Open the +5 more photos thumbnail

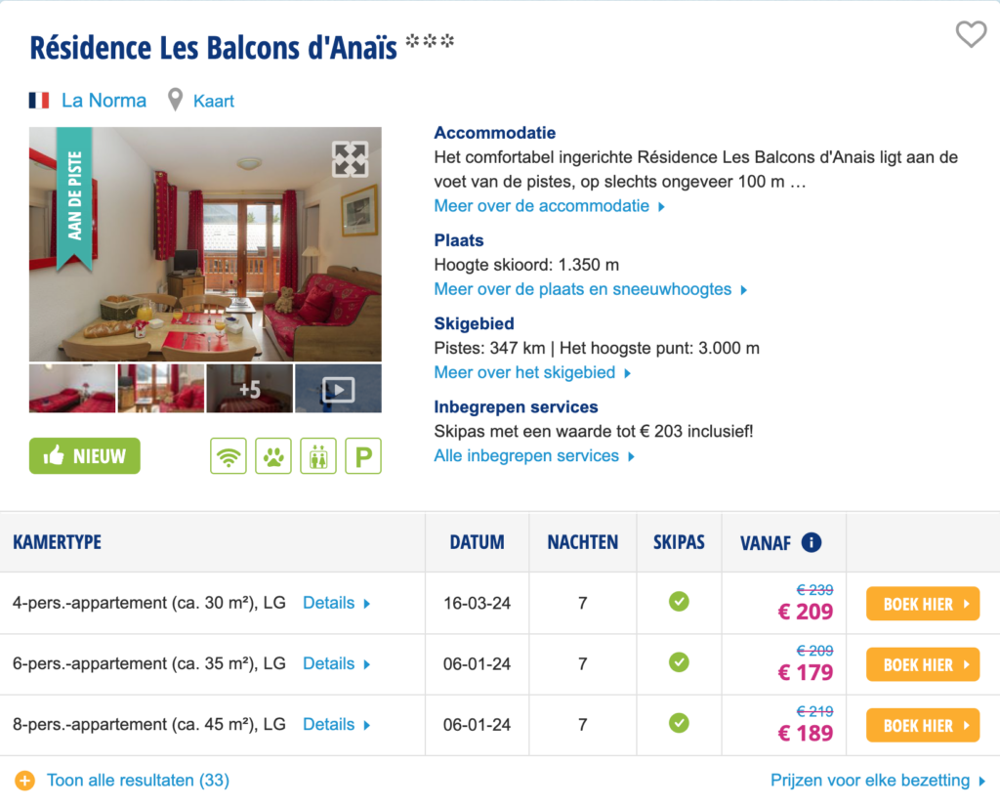(x=249, y=389)
